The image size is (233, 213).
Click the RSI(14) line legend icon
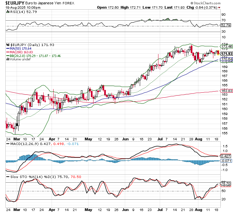8,12
